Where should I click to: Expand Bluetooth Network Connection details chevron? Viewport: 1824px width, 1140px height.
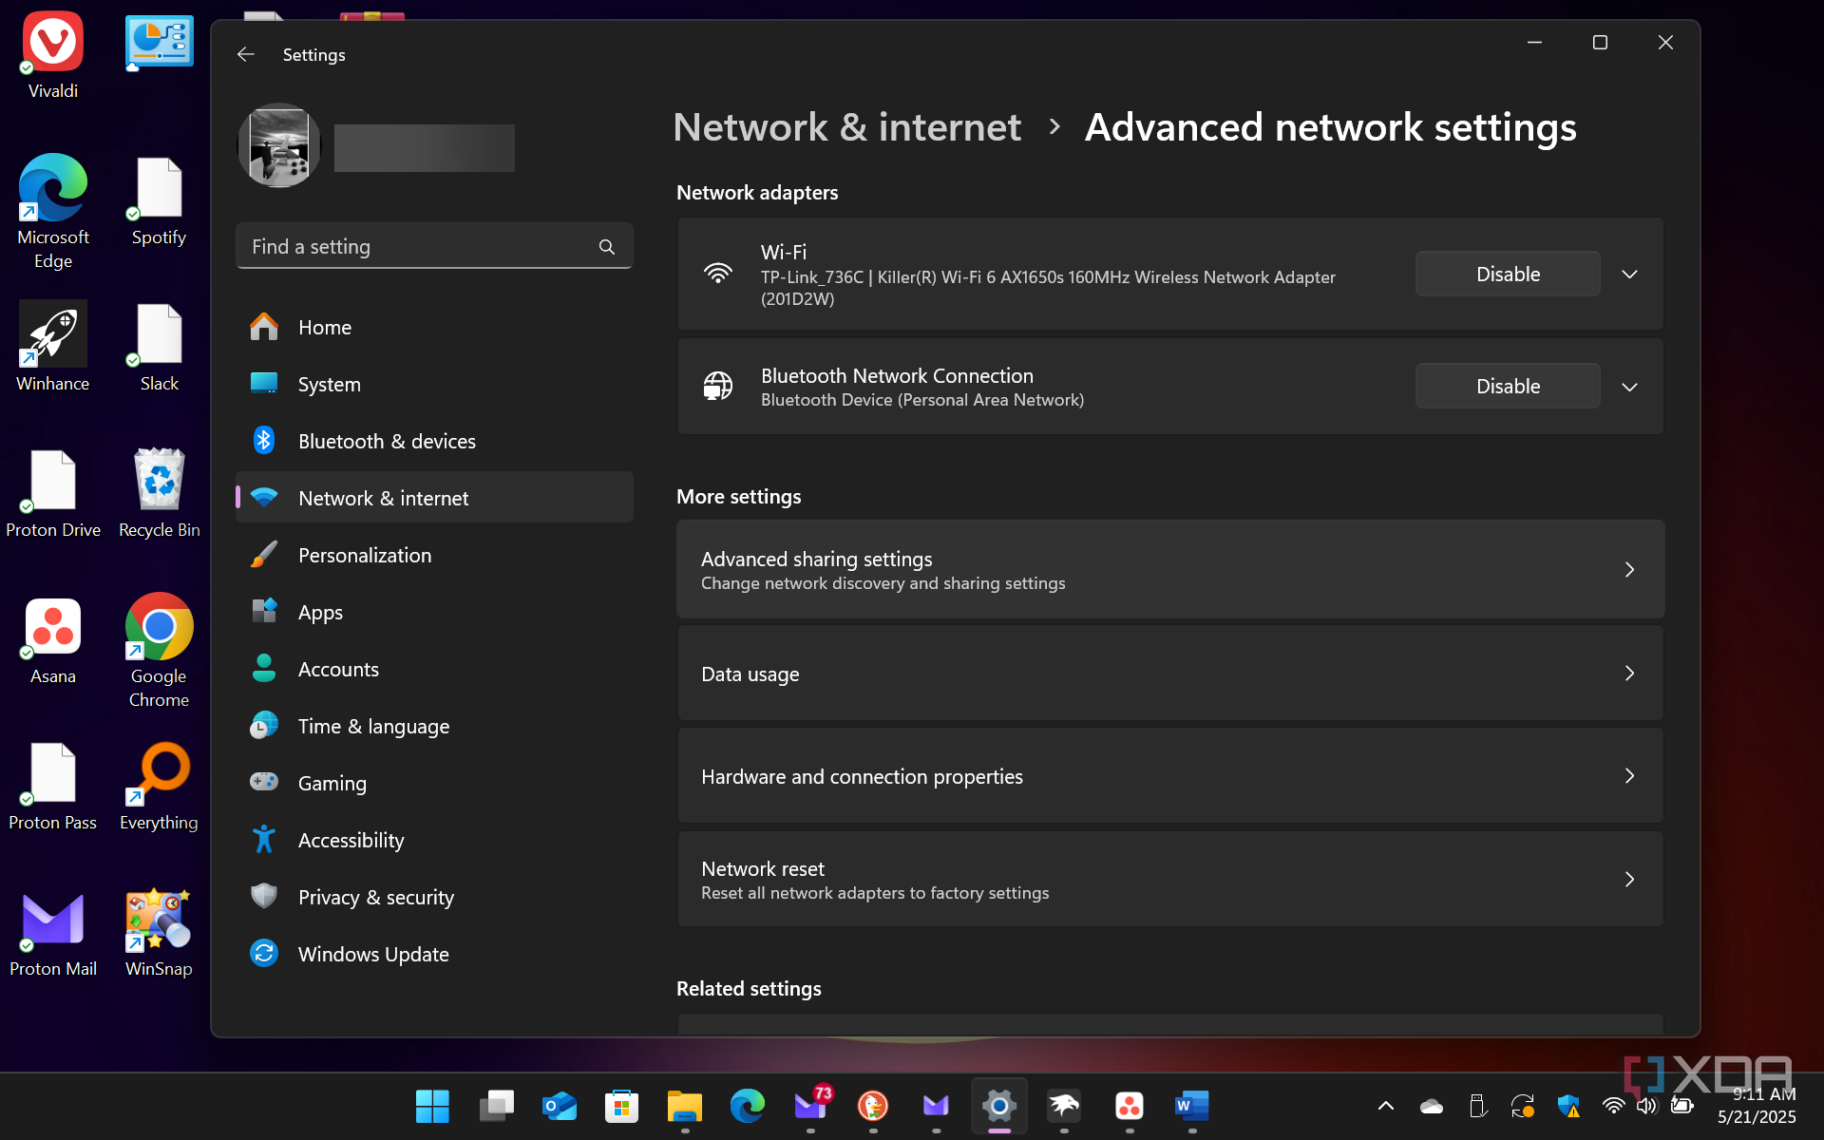[x=1629, y=387]
